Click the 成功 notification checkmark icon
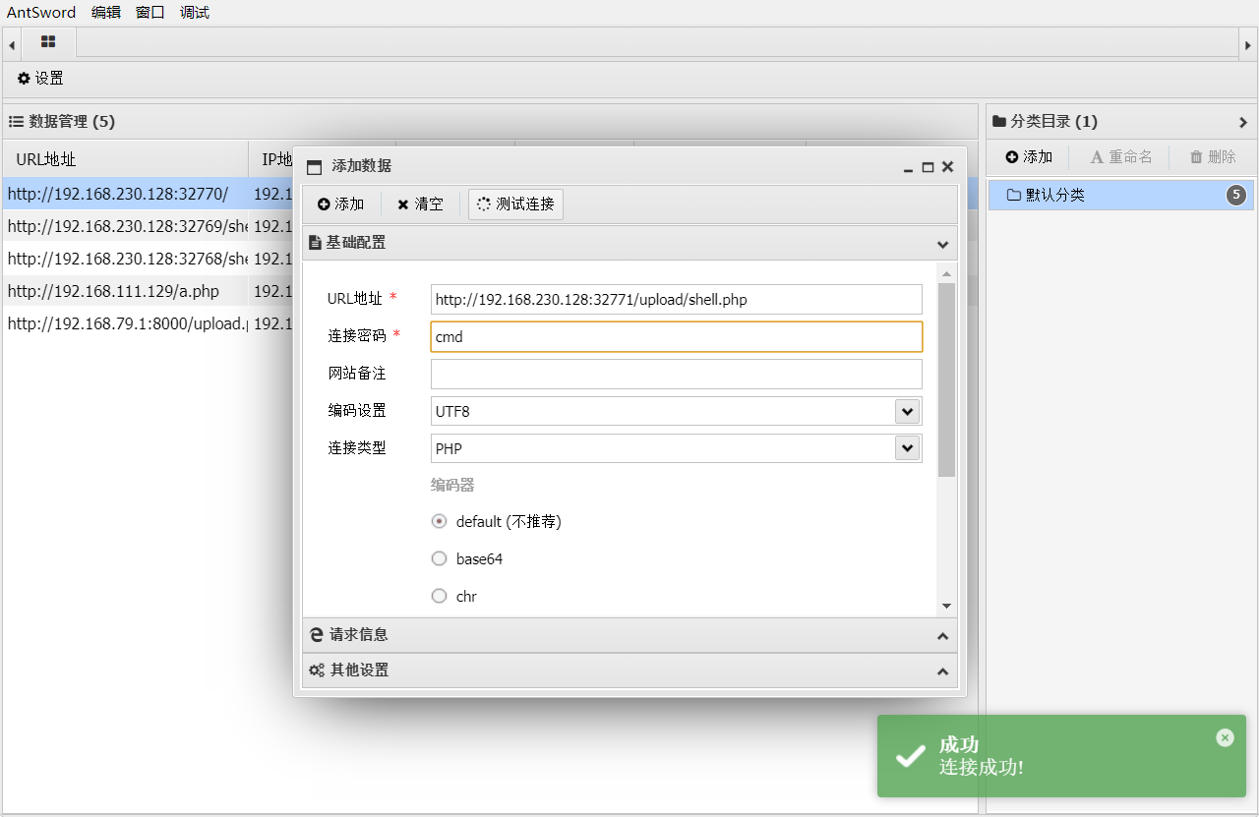1259x817 pixels. (x=911, y=756)
